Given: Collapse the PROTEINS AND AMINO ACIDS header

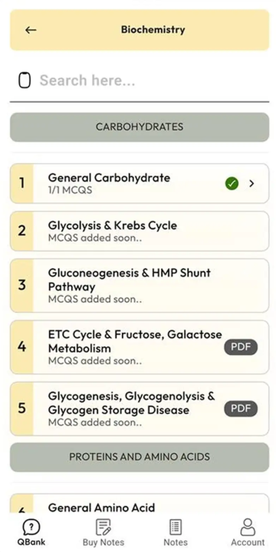Looking at the screenshot, I should coord(140,457).
